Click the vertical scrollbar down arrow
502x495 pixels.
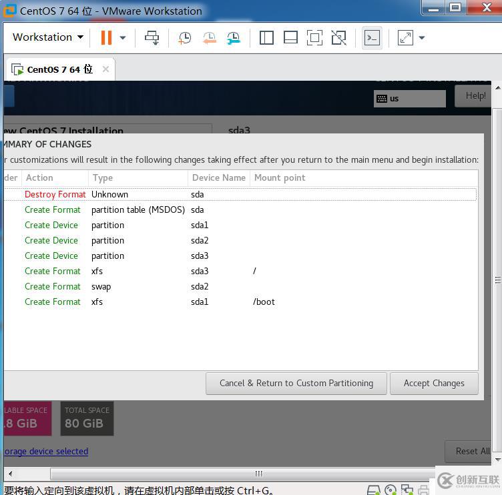coord(497,460)
